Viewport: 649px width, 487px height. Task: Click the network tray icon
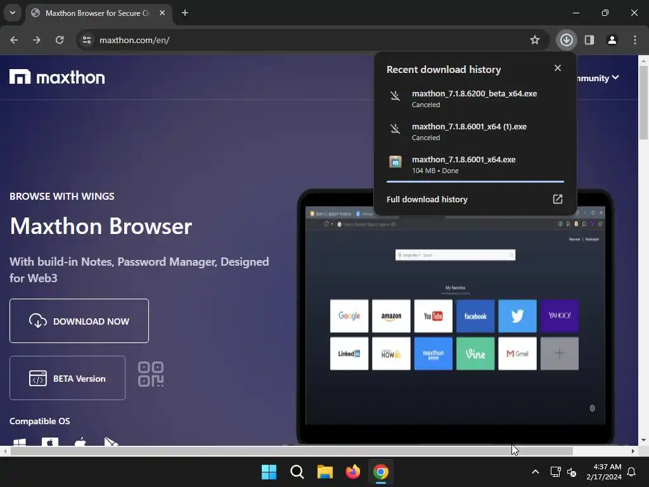pyautogui.click(x=555, y=472)
